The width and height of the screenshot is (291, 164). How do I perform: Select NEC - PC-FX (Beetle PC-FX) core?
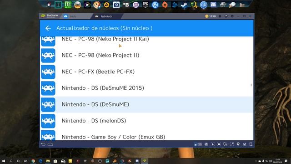pyautogui.click(x=146, y=72)
